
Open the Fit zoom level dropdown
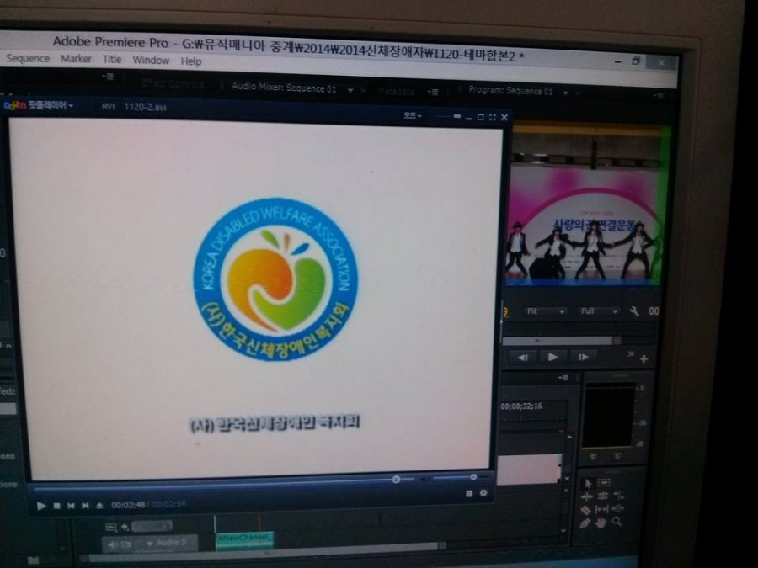(545, 311)
